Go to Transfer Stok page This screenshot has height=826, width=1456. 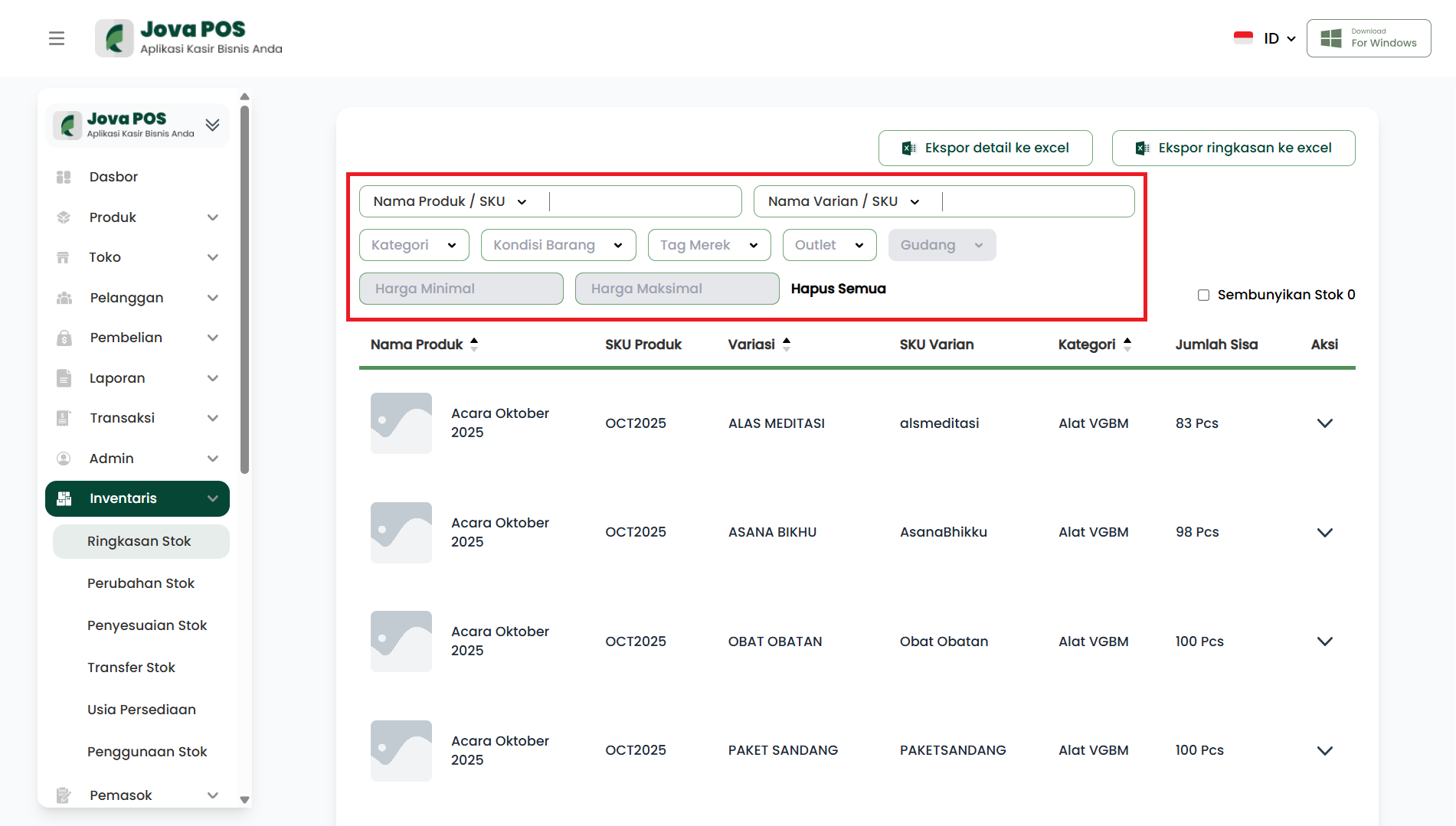[x=131, y=668]
